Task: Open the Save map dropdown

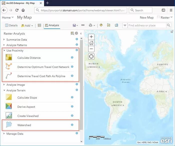Action: pyautogui.click(x=75, y=25)
